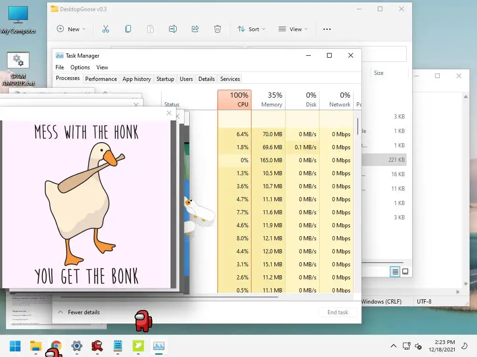Click the muted volume icon in system tray
This screenshot has width=477, height=357.
(x=419, y=346)
